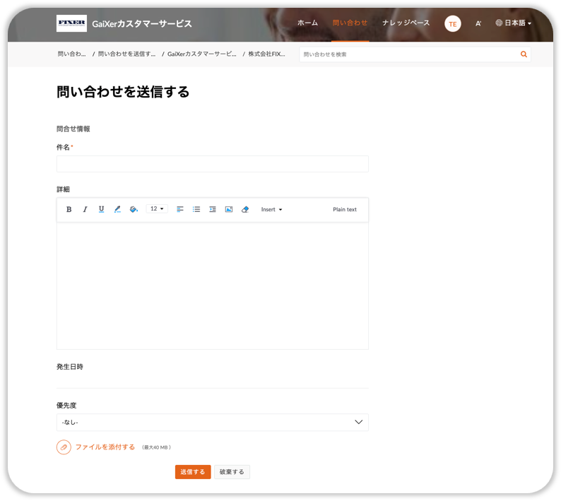Open the ナレッジベース tab

click(x=406, y=23)
